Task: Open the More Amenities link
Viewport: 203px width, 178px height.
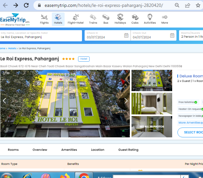Action: 190,123
